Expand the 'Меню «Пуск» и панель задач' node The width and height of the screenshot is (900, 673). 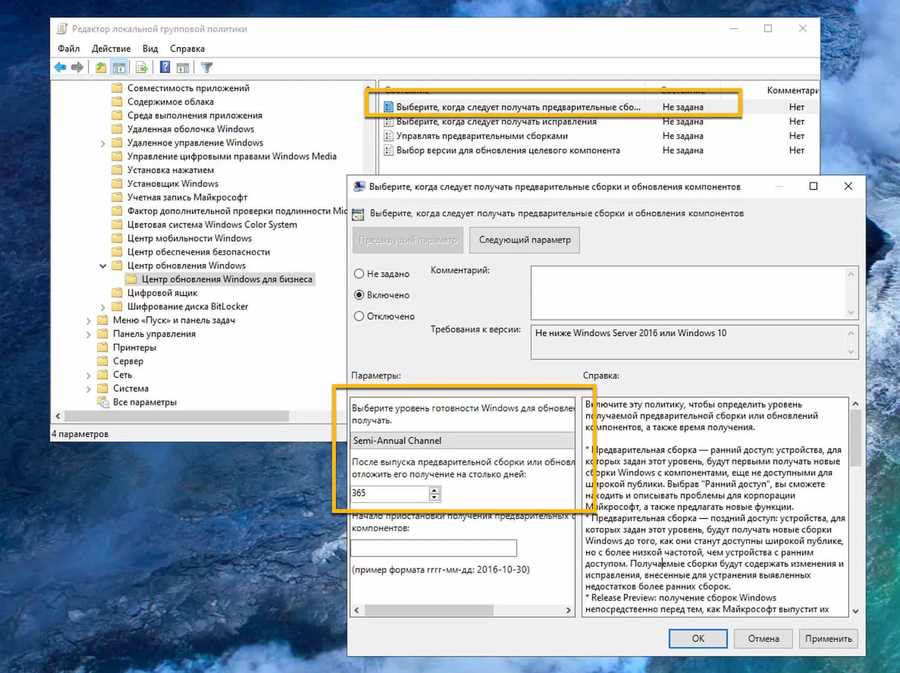89,321
